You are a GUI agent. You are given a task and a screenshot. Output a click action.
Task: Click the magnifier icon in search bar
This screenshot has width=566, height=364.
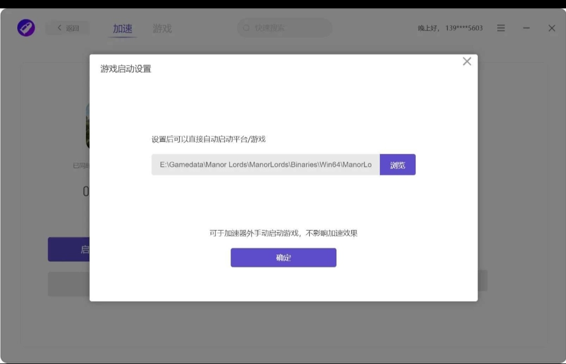tap(246, 28)
